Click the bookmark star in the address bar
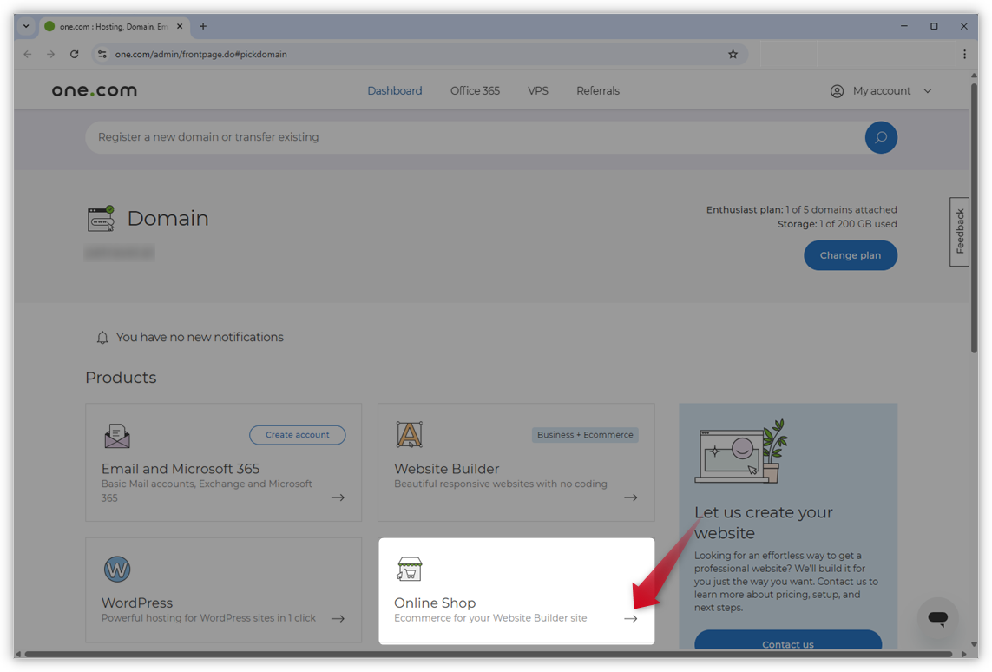This screenshot has height=672, width=992. (732, 54)
